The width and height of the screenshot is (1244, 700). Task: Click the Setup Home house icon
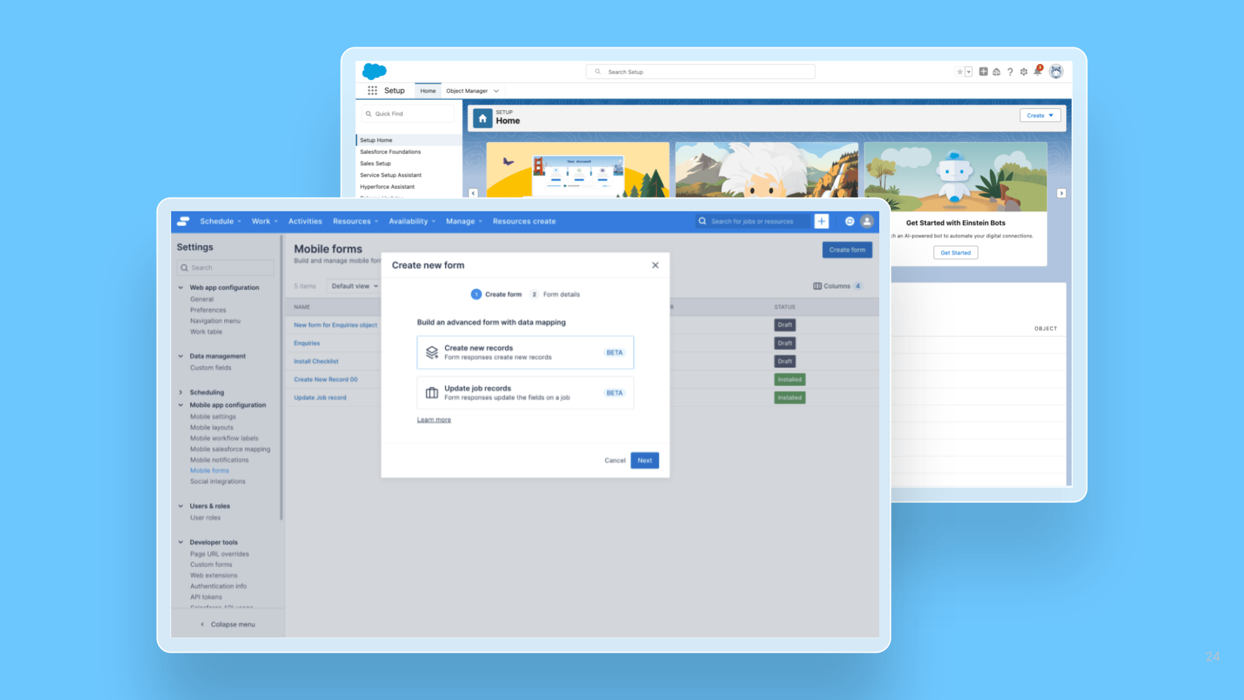483,119
